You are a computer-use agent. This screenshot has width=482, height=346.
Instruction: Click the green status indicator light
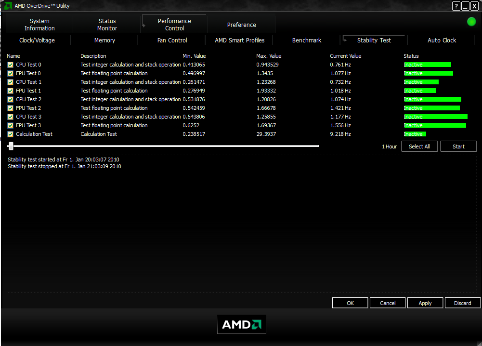tap(471, 22)
